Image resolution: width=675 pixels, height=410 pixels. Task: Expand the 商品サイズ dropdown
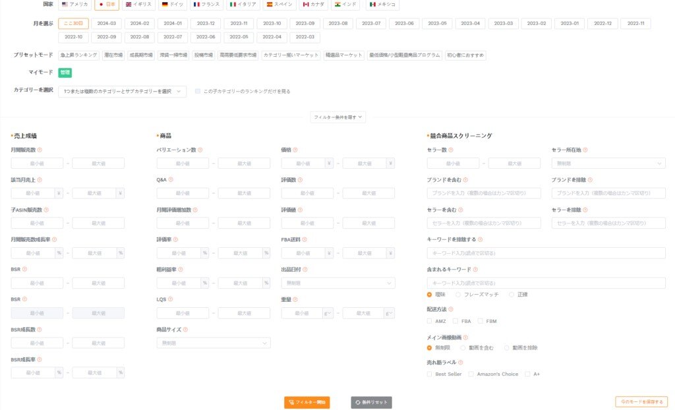[214, 343]
